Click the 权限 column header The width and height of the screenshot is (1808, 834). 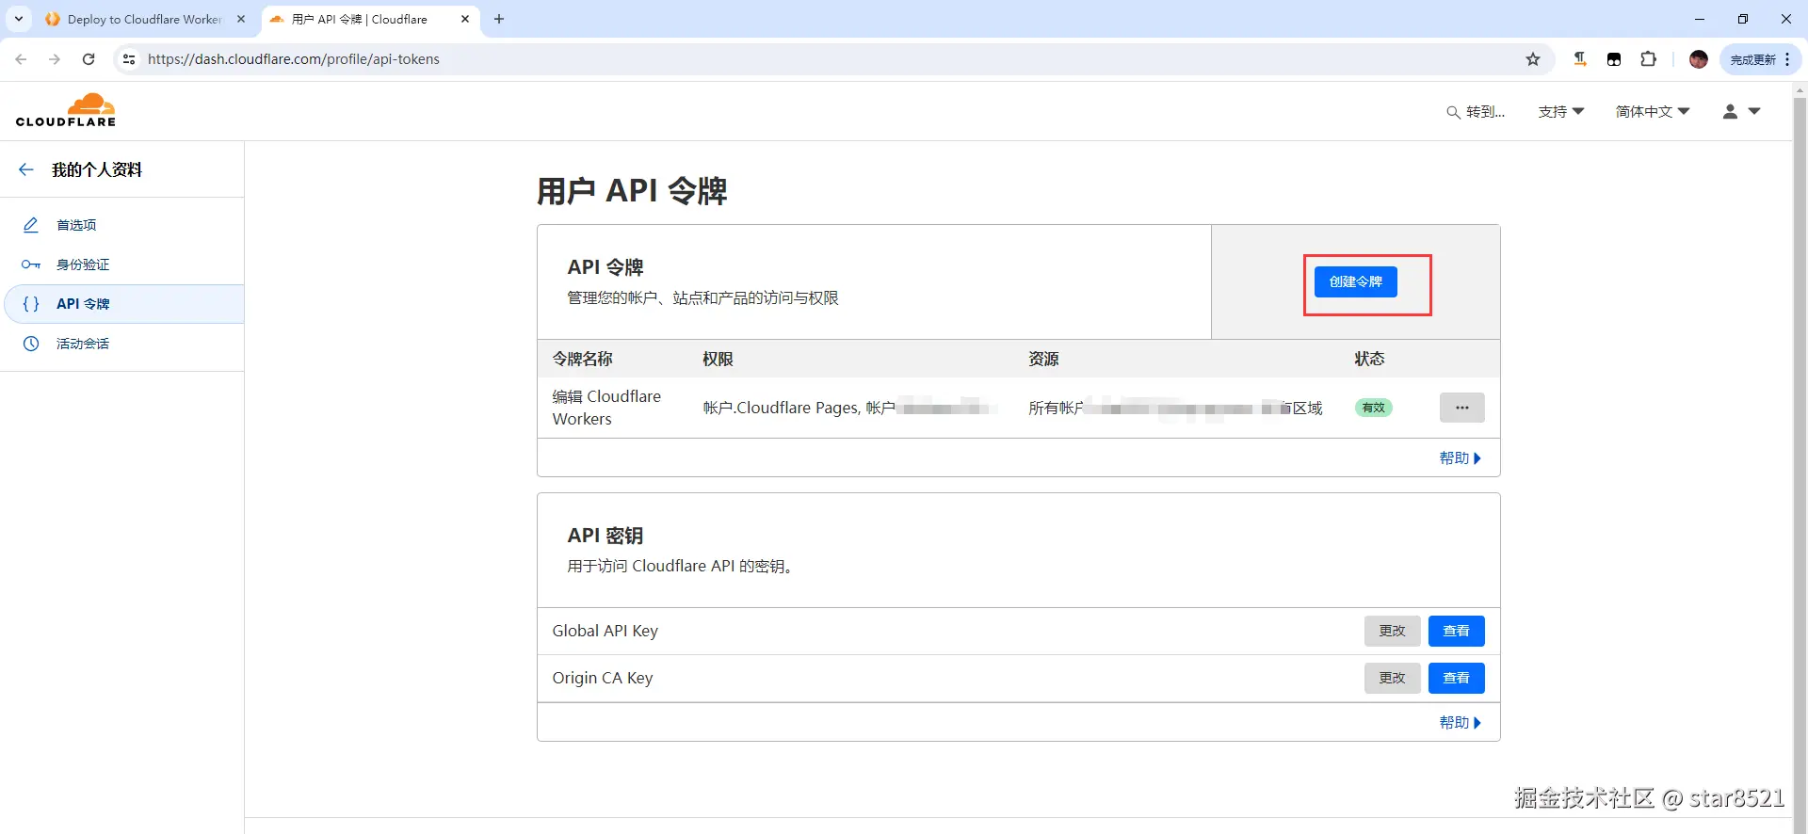(x=718, y=359)
